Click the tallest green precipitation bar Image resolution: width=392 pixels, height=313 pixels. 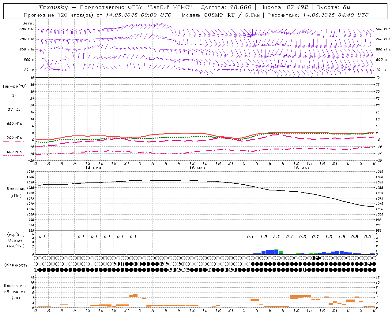281,252
